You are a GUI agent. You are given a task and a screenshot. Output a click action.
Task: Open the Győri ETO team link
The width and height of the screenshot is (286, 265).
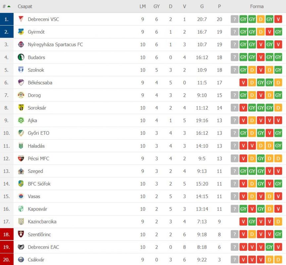pos(38,133)
